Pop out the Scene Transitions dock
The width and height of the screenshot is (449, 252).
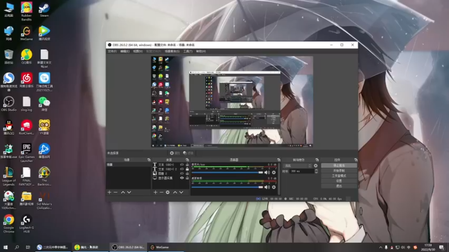coord(317,160)
